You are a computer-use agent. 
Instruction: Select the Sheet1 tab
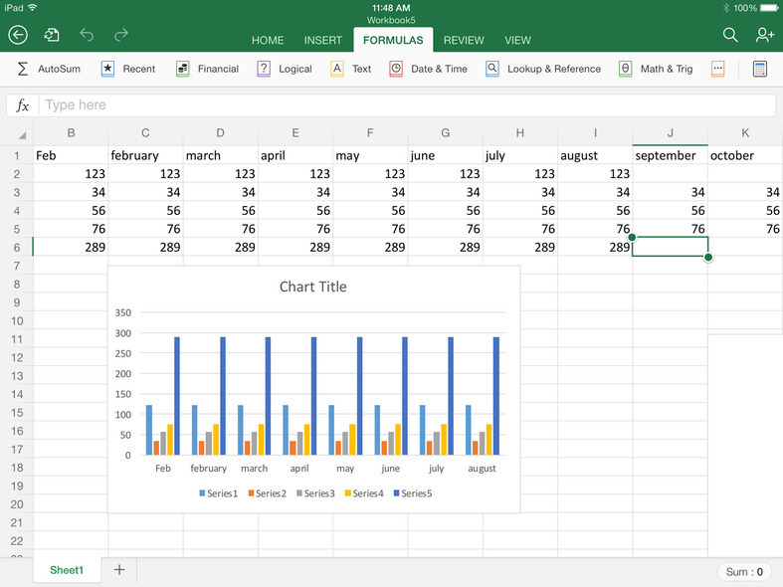click(67, 570)
